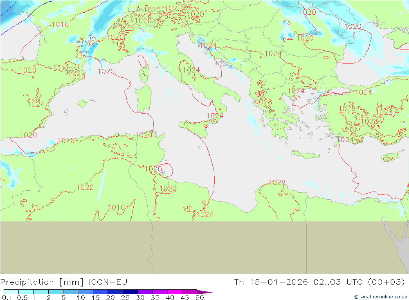The width and height of the screenshot is (409, 300).
Task: Select the lightest cyan swatch between 0.1 and 0.5
Action: pyautogui.click(x=11, y=292)
